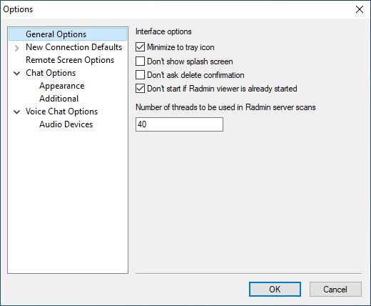Image resolution: width=371 pixels, height=306 pixels.
Task: Open the Appearance chat settings
Action: click(x=62, y=86)
